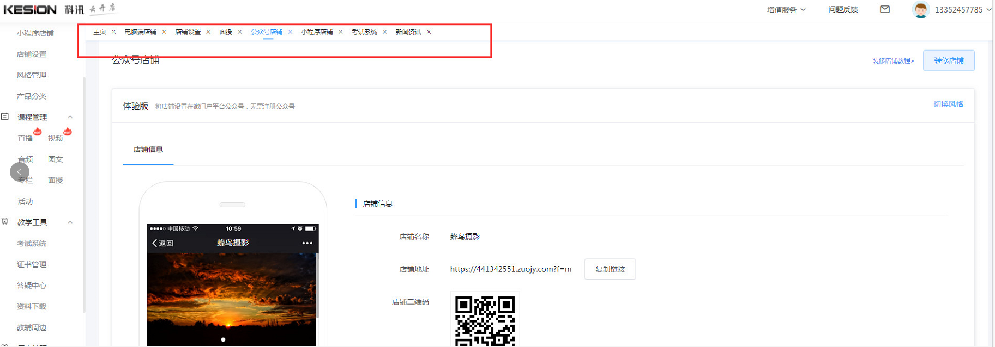
Task: Close the 新闻资讯 tab
Action: [429, 32]
